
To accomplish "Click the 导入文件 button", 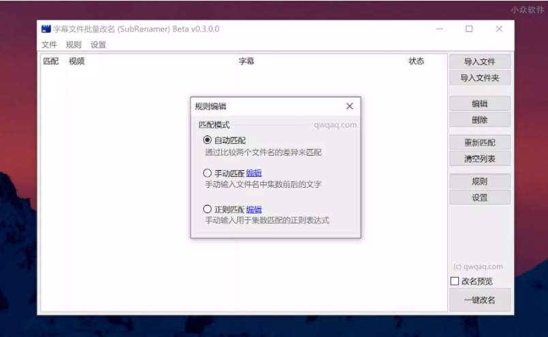I will click(x=480, y=62).
